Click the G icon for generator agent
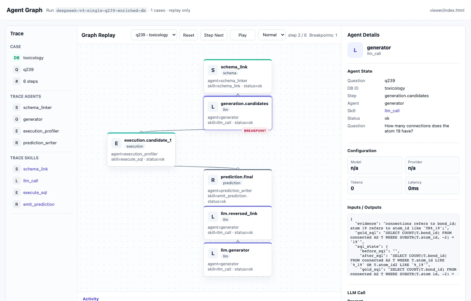This screenshot has height=301, width=471. point(17,119)
